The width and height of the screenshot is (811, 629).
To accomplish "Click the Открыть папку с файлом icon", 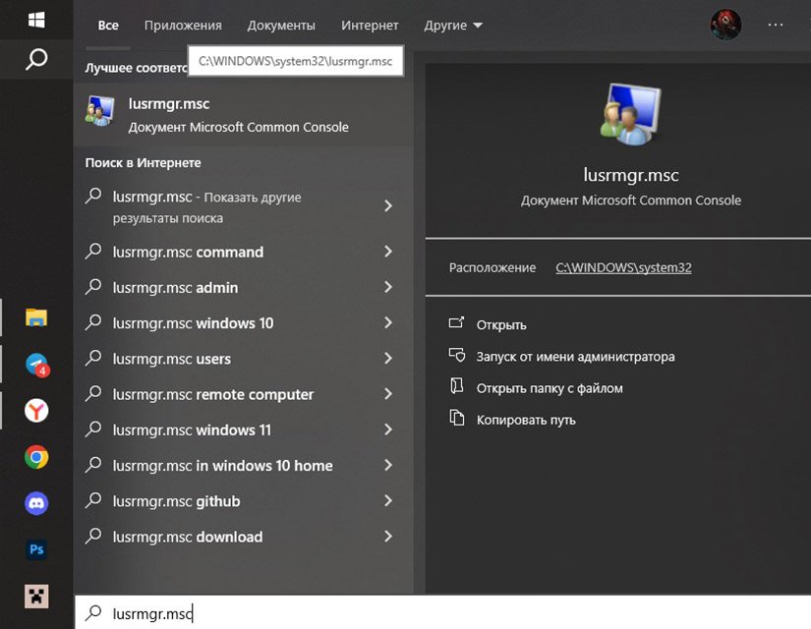I will (457, 386).
